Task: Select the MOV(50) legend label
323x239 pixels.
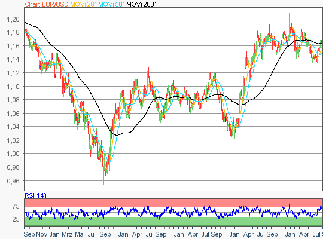Action: (x=111, y=4)
